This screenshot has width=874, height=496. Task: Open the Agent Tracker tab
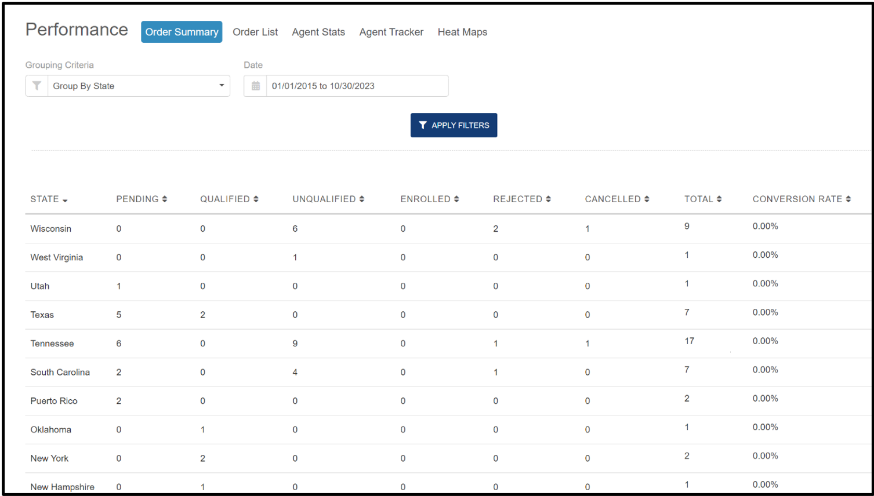click(391, 32)
